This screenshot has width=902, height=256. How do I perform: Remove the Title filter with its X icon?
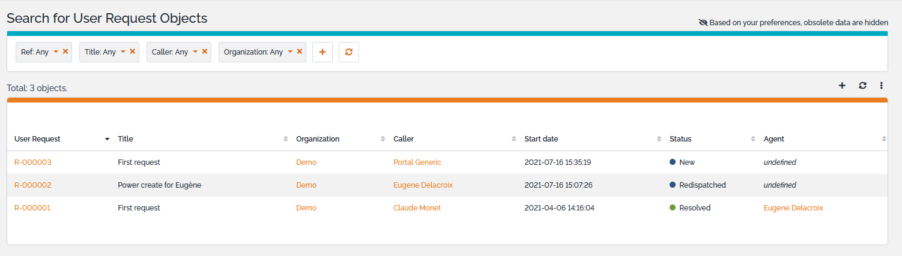click(133, 52)
